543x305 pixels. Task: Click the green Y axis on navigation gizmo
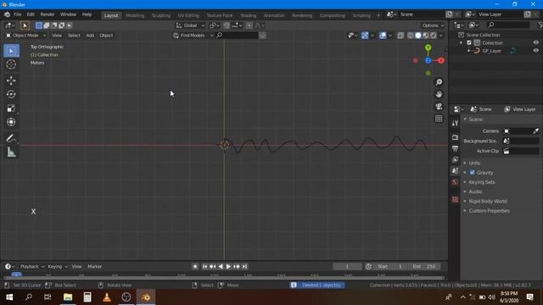(x=428, y=47)
